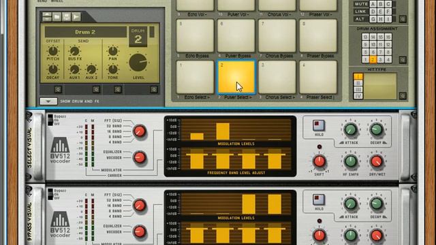Click the Pan knob
Screen dimensions: 436x245
112,51
